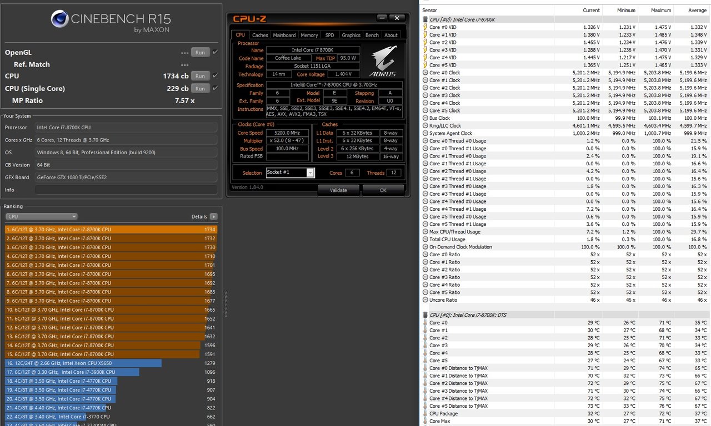The height and width of the screenshot is (426, 711).
Task: Click the Minimum column header
Action: click(x=620, y=10)
